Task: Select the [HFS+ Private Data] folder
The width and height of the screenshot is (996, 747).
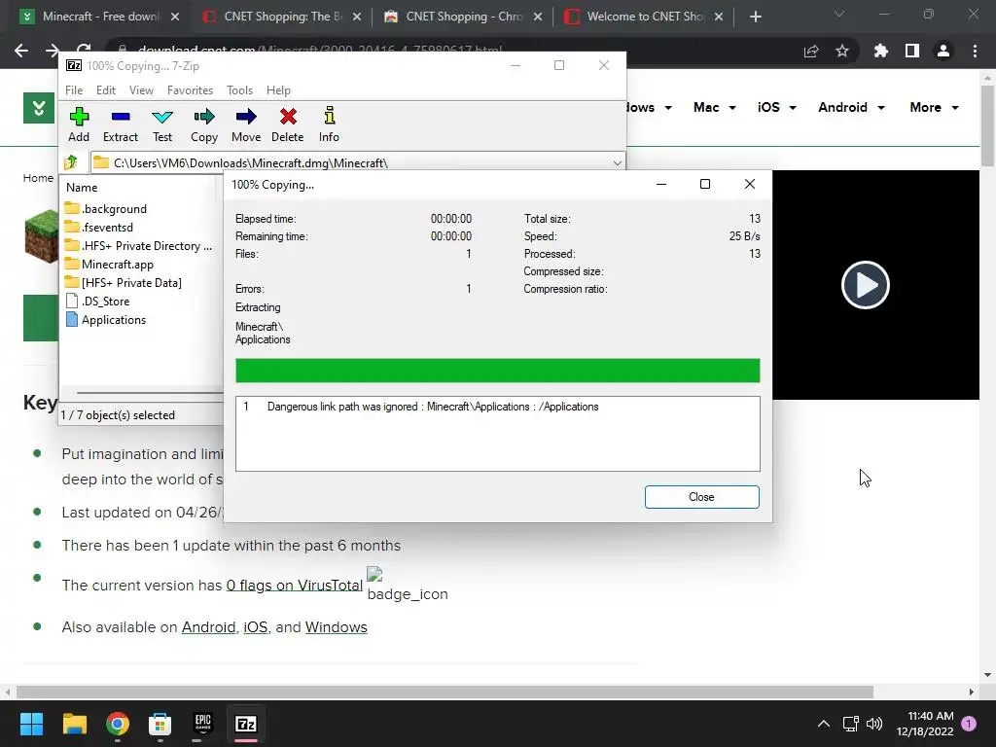Action: click(124, 282)
